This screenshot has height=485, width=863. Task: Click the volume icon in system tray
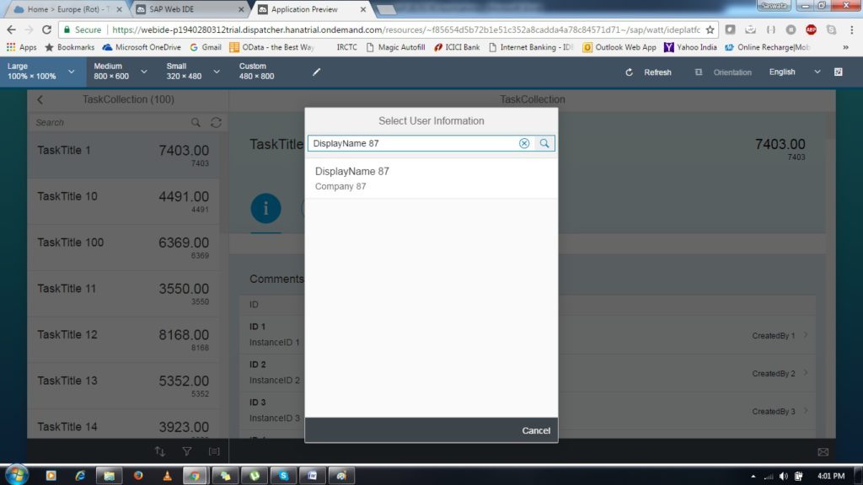[x=783, y=477]
